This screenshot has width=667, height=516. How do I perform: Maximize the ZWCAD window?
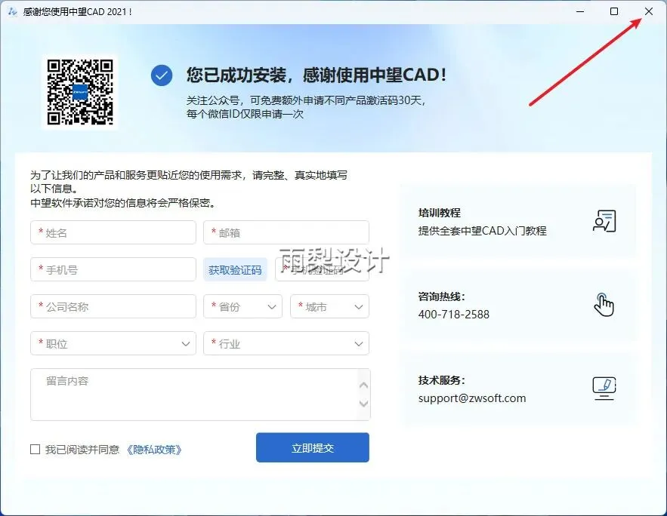coord(614,11)
